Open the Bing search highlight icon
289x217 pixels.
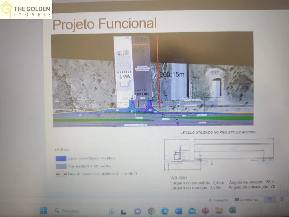[x=112, y=211]
